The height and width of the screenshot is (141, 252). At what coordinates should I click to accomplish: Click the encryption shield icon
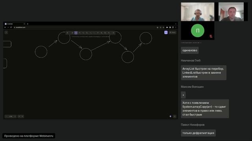(170, 116)
